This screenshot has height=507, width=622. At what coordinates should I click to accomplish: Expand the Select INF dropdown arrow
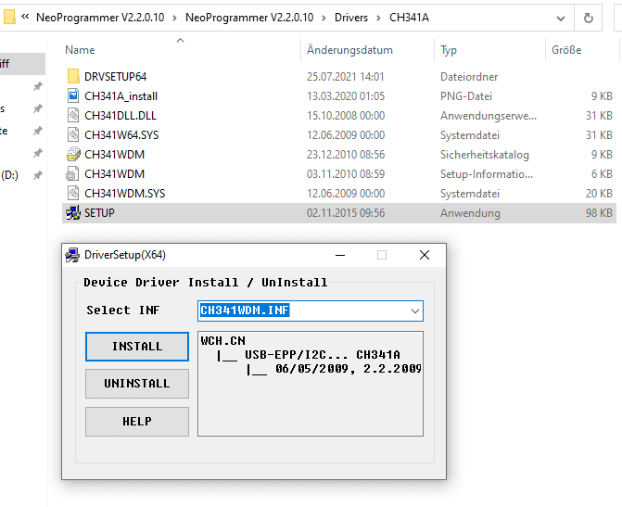pos(415,311)
